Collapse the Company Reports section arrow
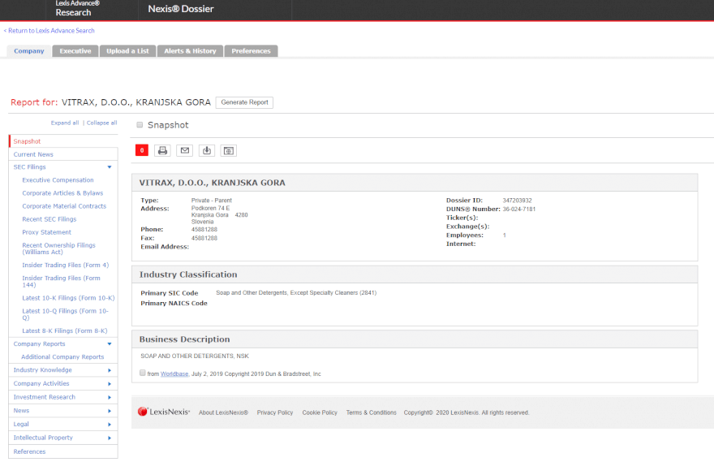Image resolution: width=714 pixels, height=462 pixels. (x=110, y=344)
